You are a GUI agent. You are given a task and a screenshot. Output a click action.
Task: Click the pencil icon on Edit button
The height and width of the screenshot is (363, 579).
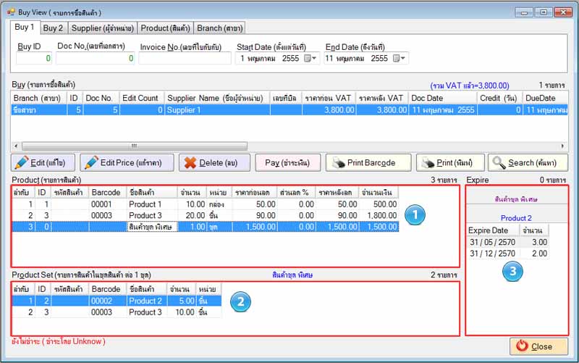coord(21,162)
